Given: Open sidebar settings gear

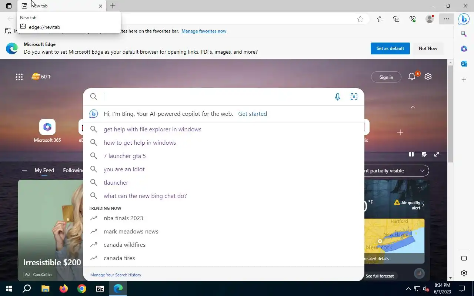Looking at the screenshot, I should [464, 273].
